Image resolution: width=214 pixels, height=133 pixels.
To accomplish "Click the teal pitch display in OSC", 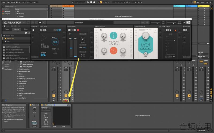I will coord(113,35).
